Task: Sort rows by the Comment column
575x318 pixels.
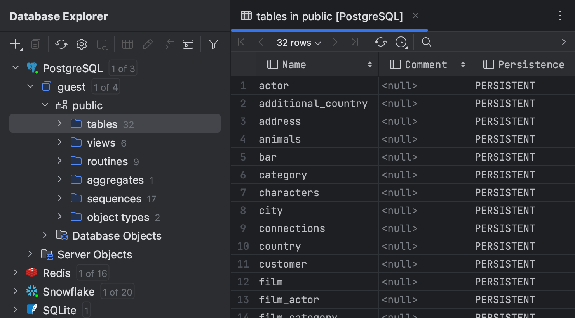Action: [x=463, y=64]
